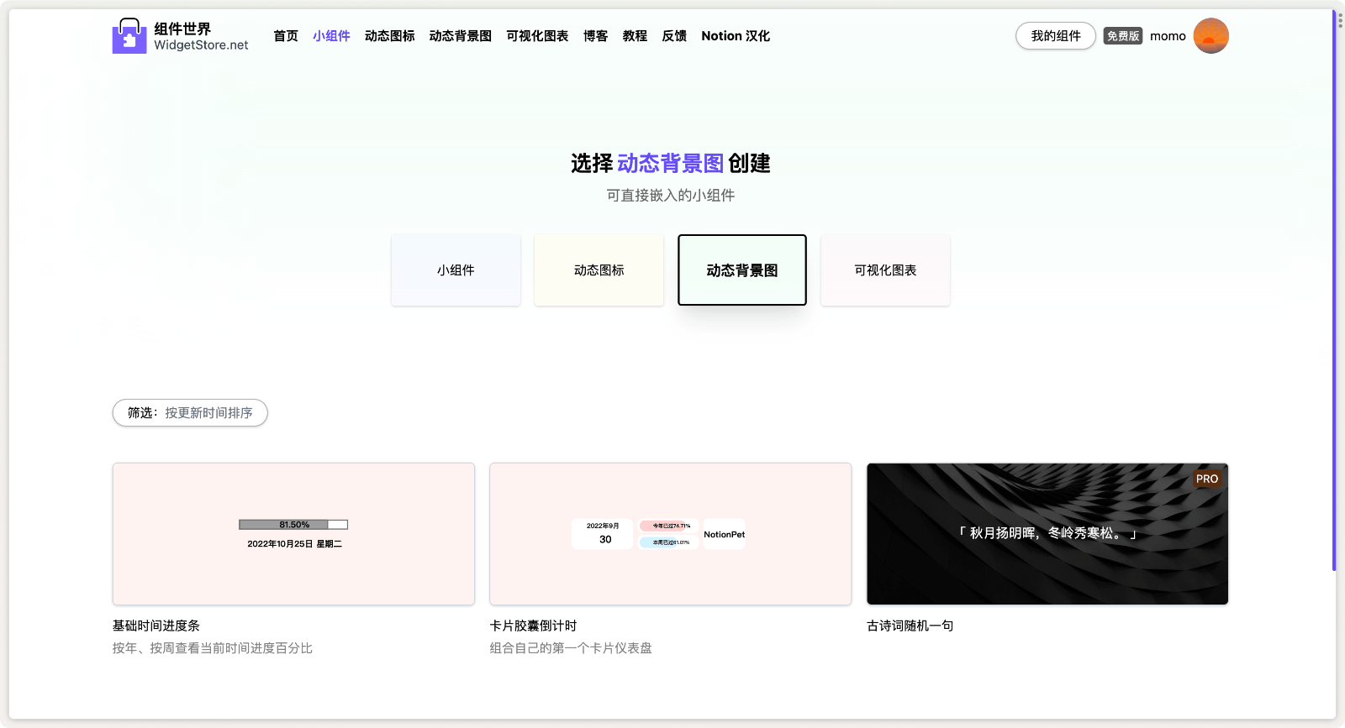Open the 博客 nav link
The height and width of the screenshot is (728, 1345).
[595, 36]
